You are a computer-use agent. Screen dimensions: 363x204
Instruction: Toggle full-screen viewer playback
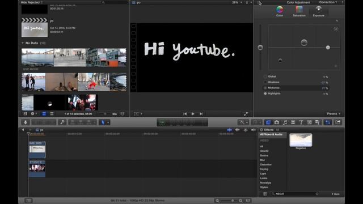point(246,114)
